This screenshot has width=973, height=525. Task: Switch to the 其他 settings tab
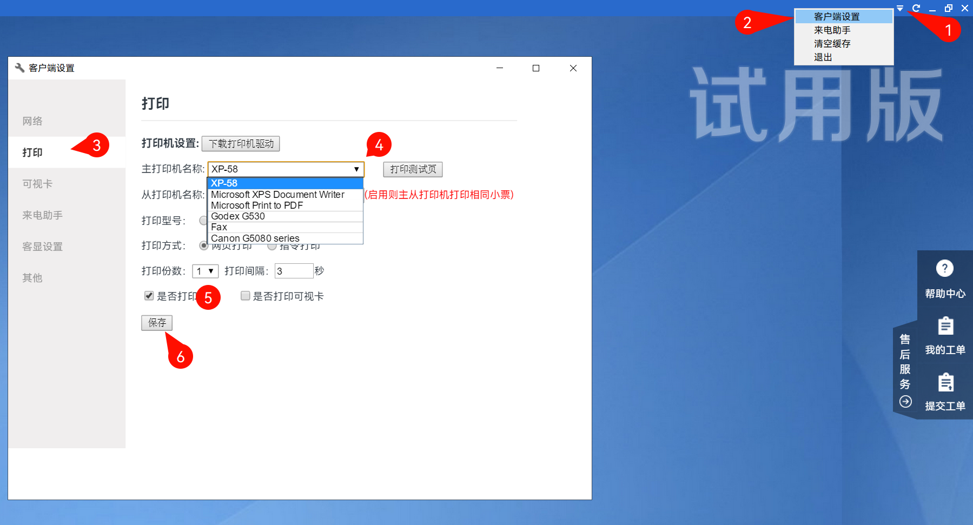[x=67, y=278]
